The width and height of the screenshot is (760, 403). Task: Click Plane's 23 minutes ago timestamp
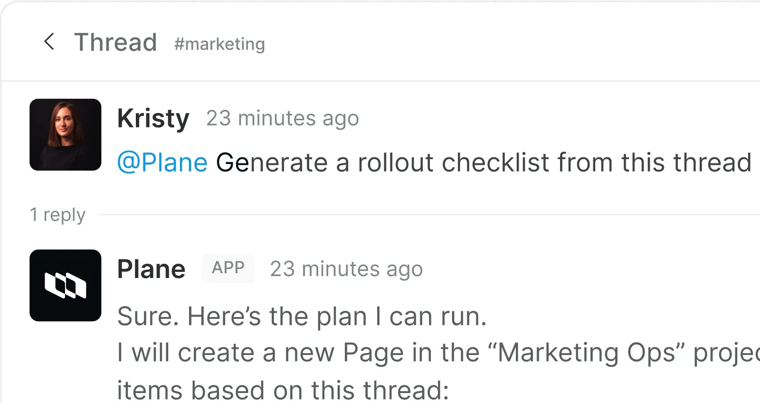tap(346, 269)
